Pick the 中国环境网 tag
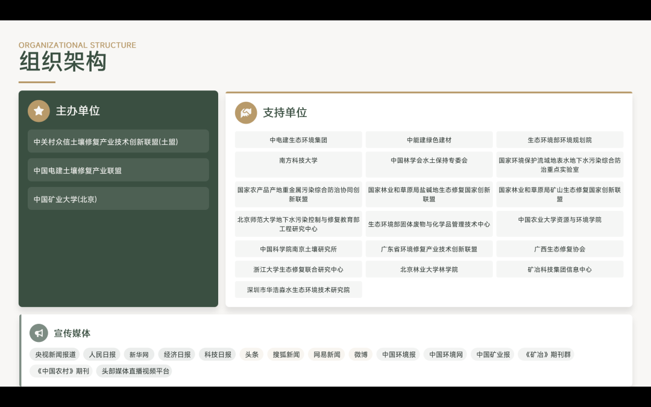651x407 pixels. coord(446,355)
